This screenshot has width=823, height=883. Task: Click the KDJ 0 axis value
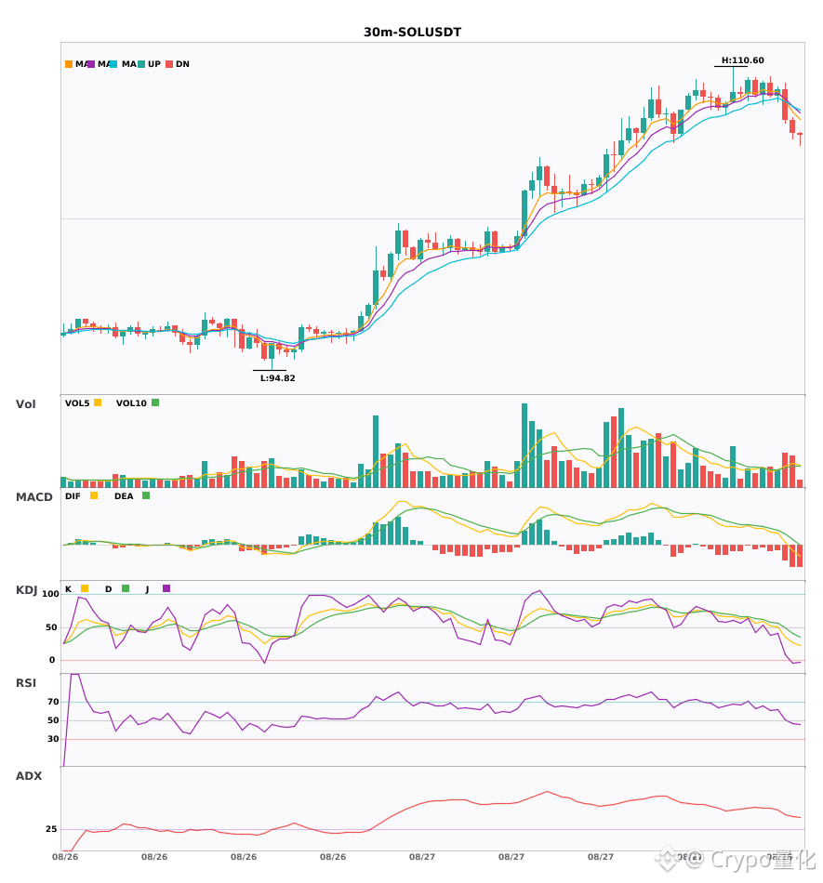pos(52,660)
